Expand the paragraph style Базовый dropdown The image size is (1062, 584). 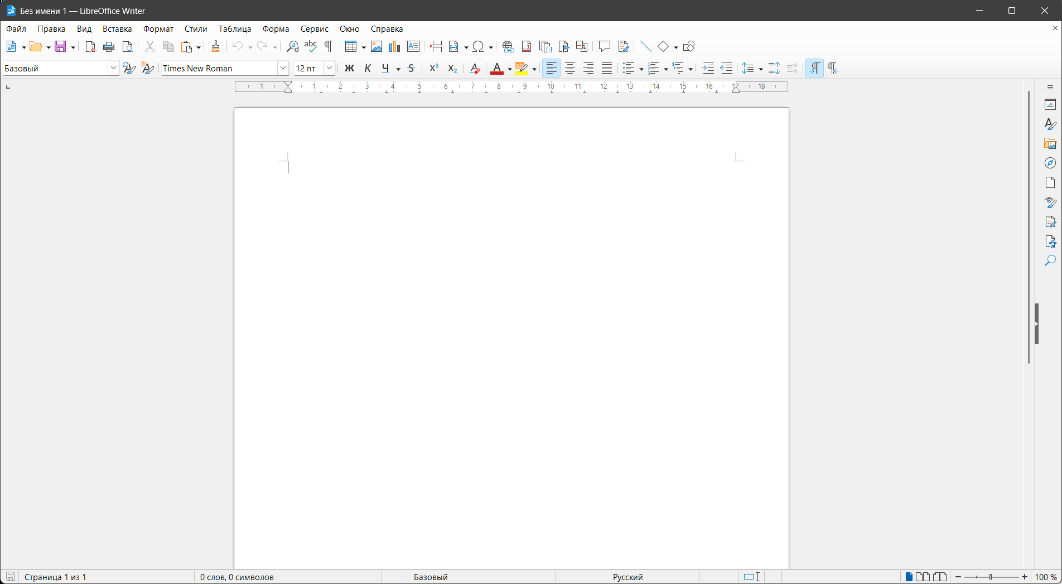pyautogui.click(x=113, y=68)
